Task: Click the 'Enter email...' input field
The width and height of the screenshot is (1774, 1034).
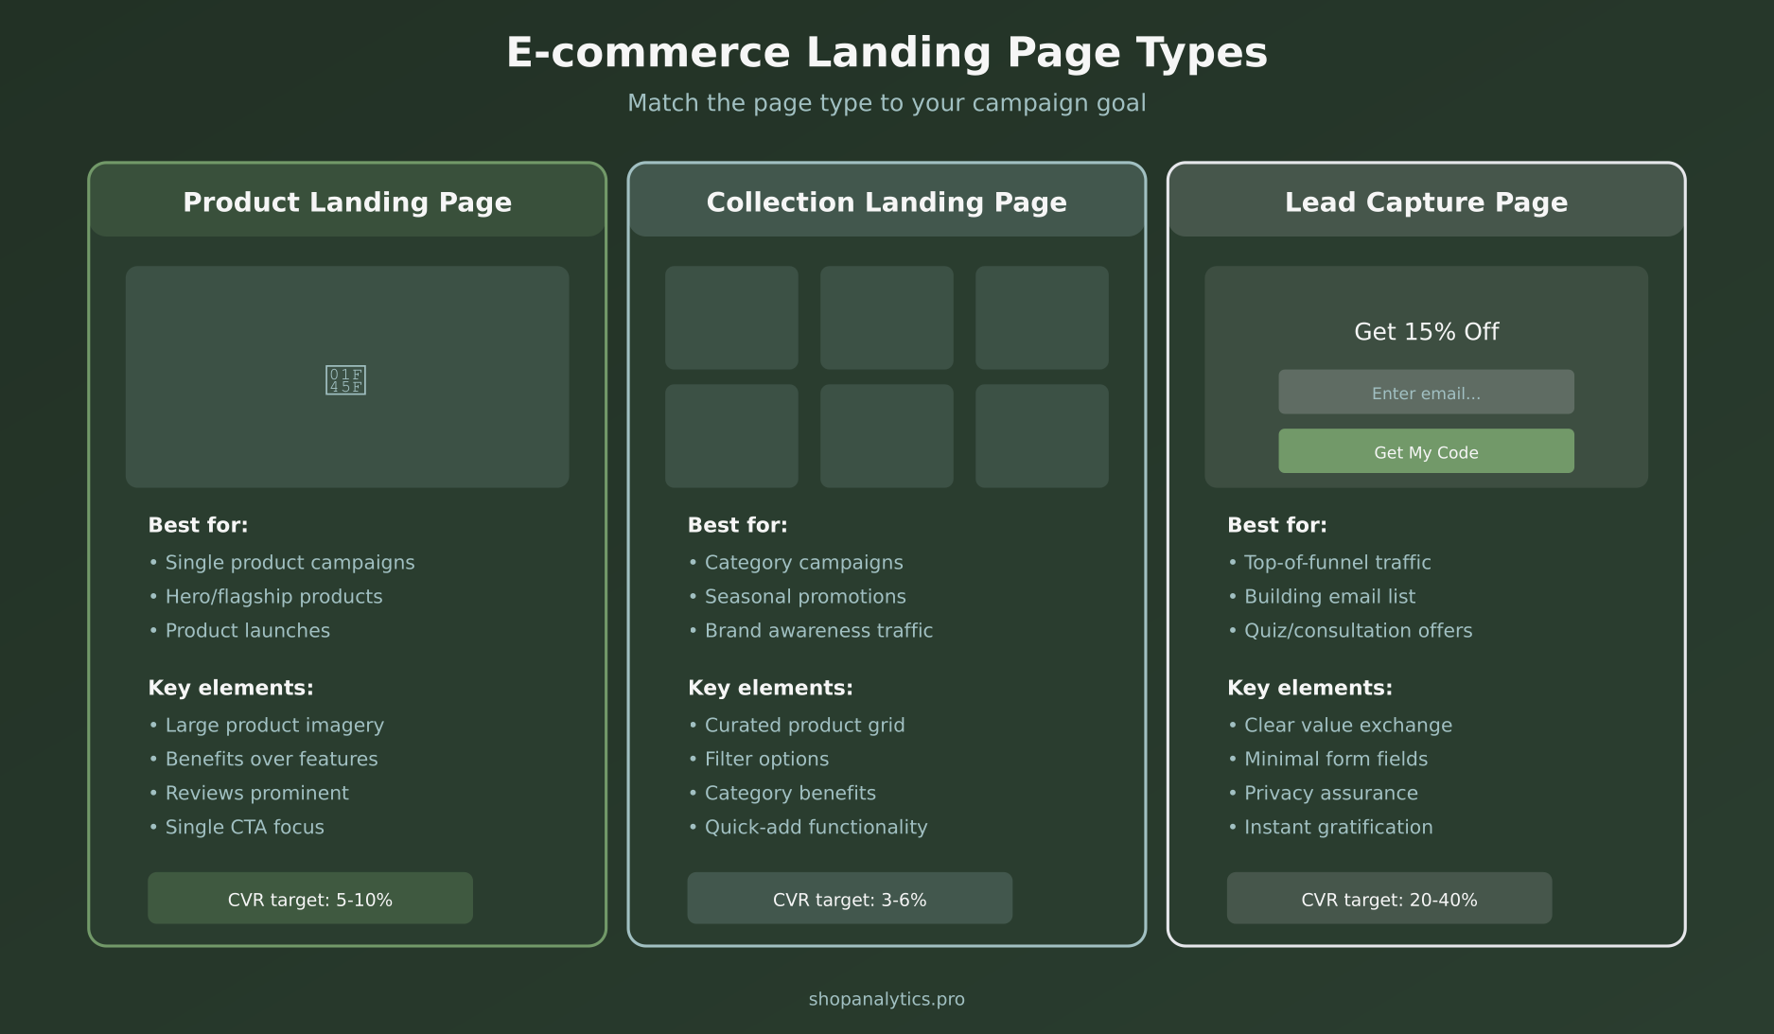Action: click(1426, 391)
